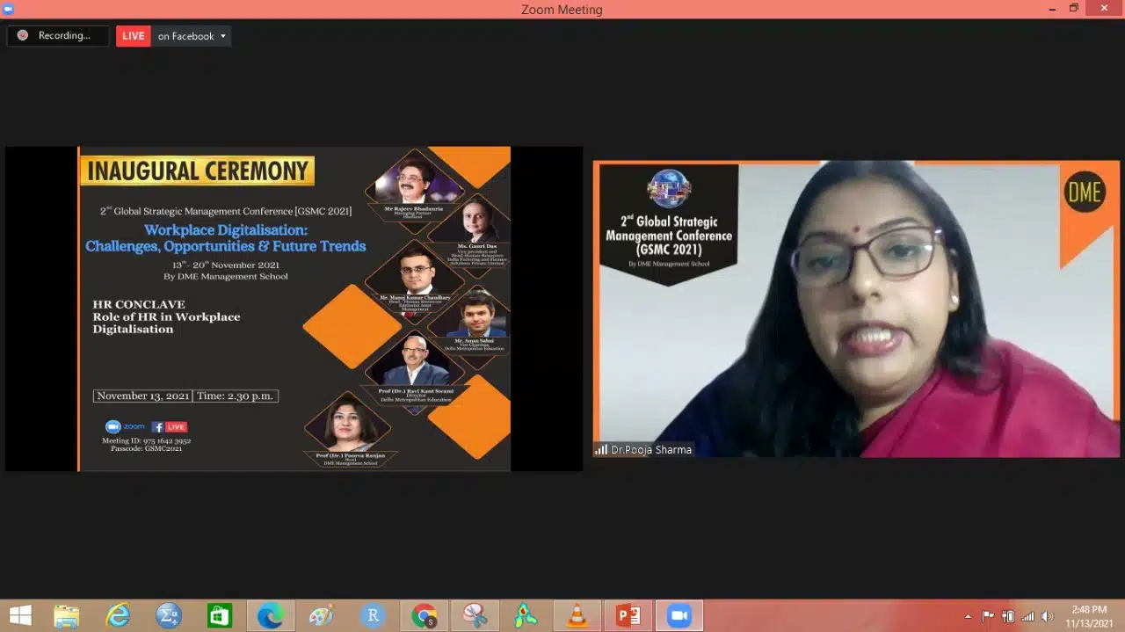Open the Microsoft Store taskbar icon
This screenshot has width=1125, height=632.
pyautogui.click(x=220, y=615)
